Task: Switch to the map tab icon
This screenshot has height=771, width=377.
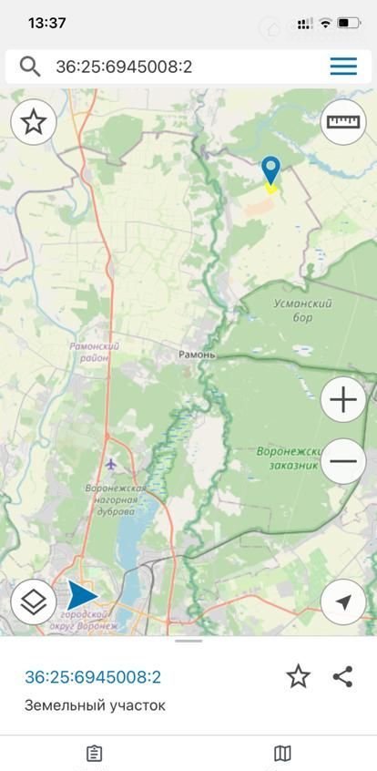Action: pos(282,754)
